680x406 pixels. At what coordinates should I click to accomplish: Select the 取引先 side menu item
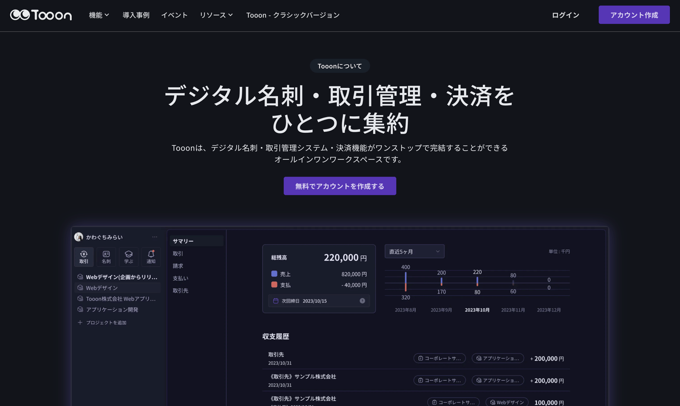(x=181, y=291)
